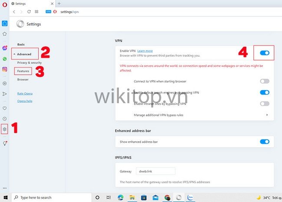Screen dimensions: 282x202
Task: Open the sidebar three-dots setup menu
Action: click(4, 188)
